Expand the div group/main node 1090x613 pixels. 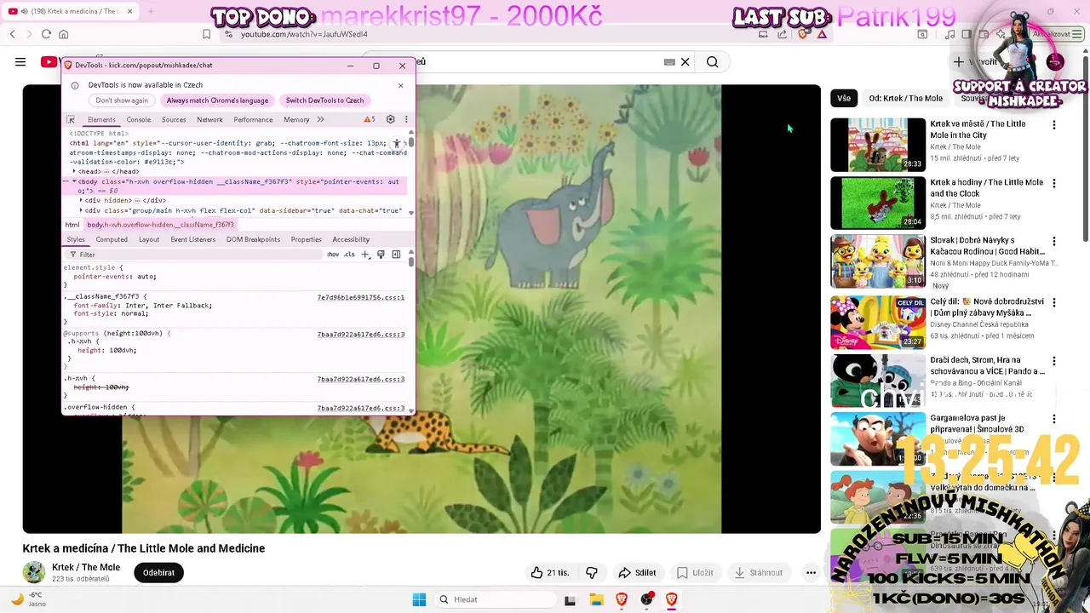(x=81, y=210)
